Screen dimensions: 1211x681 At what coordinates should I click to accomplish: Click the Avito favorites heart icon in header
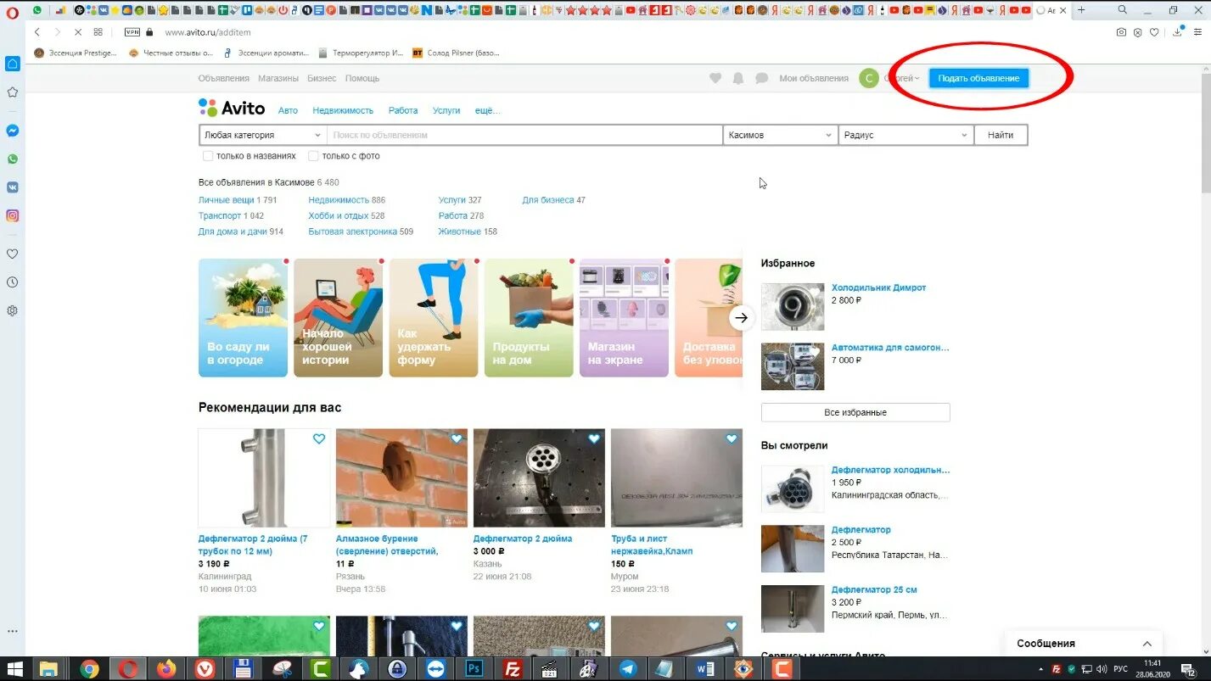[x=715, y=78]
